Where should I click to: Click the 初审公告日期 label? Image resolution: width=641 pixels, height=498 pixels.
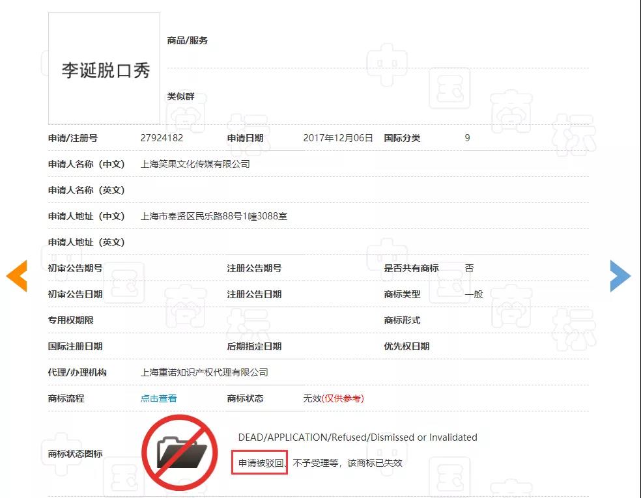[75, 294]
